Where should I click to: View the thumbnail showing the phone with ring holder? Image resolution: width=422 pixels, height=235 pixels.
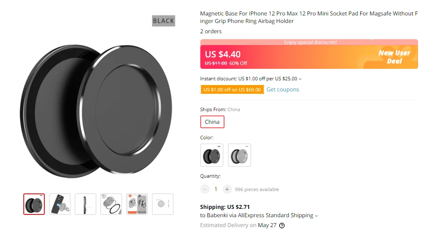coord(60,204)
